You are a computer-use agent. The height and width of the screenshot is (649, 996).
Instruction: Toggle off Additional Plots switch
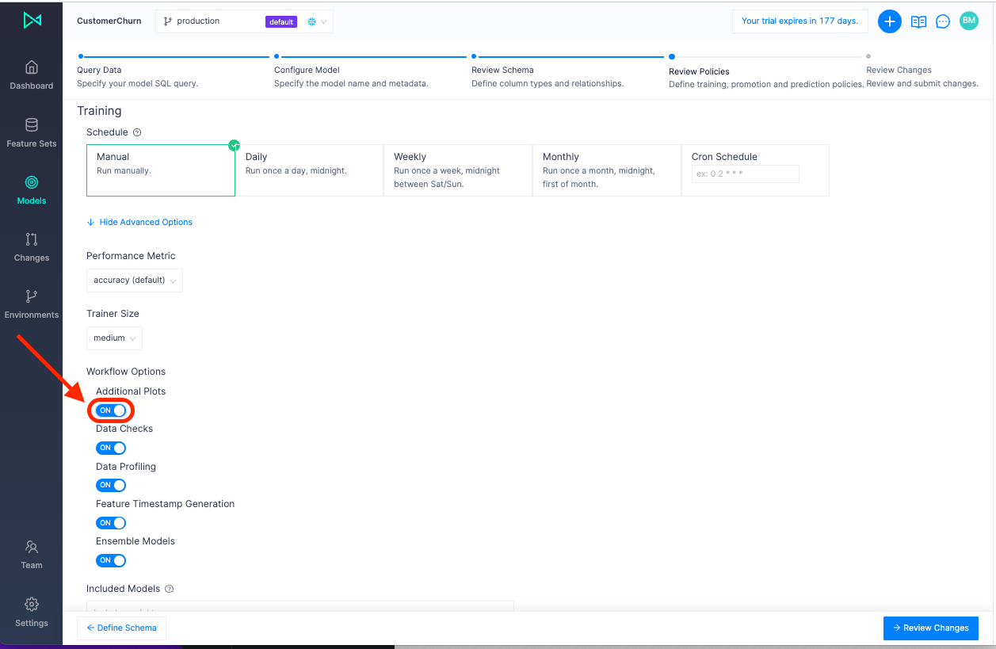pos(111,410)
